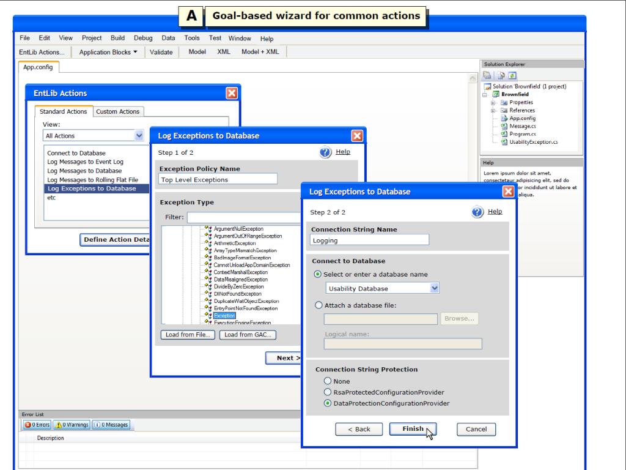Open the Edit menu
626x470 pixels.
(44, 38)
